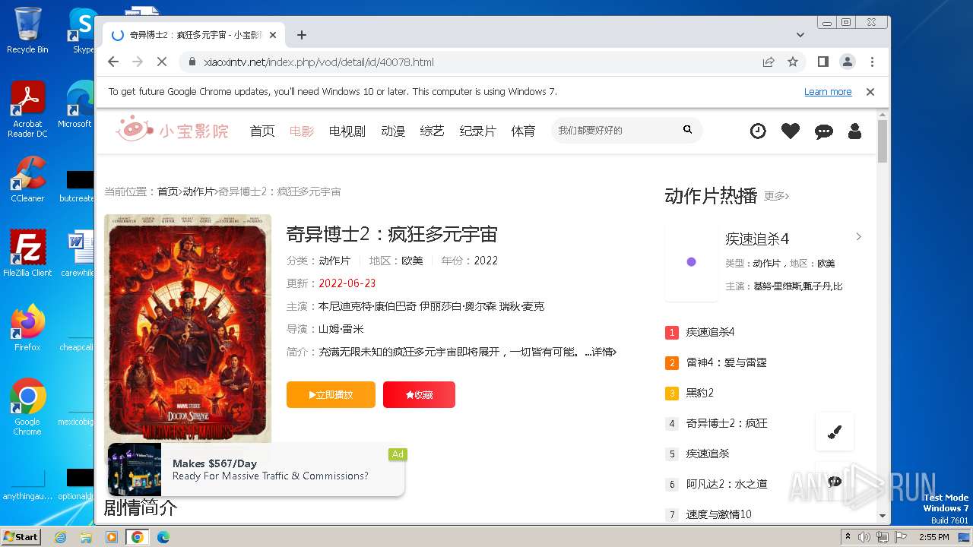
Task: Open the Firefox desktop shortcut
Action: tap(27, 328)
